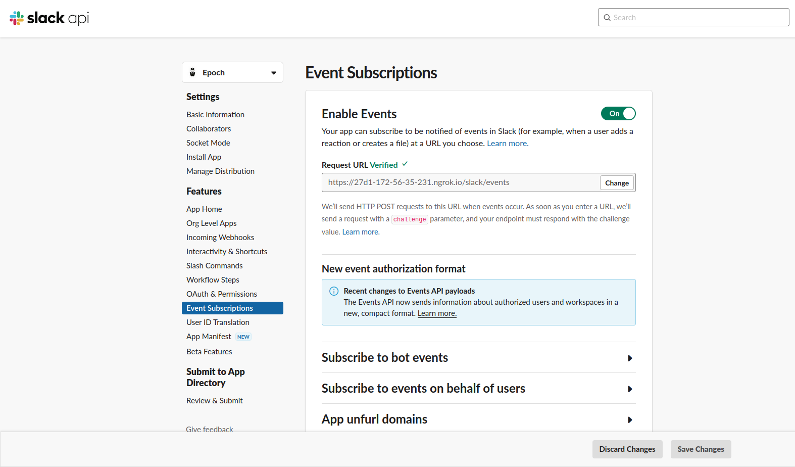Open Workflow Steps page
This screenshot has height=467, width=795.
click(x=213, y=280)
